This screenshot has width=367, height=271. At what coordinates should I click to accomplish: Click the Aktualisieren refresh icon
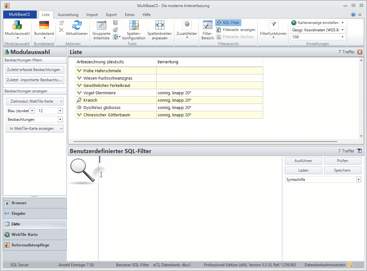77,25
